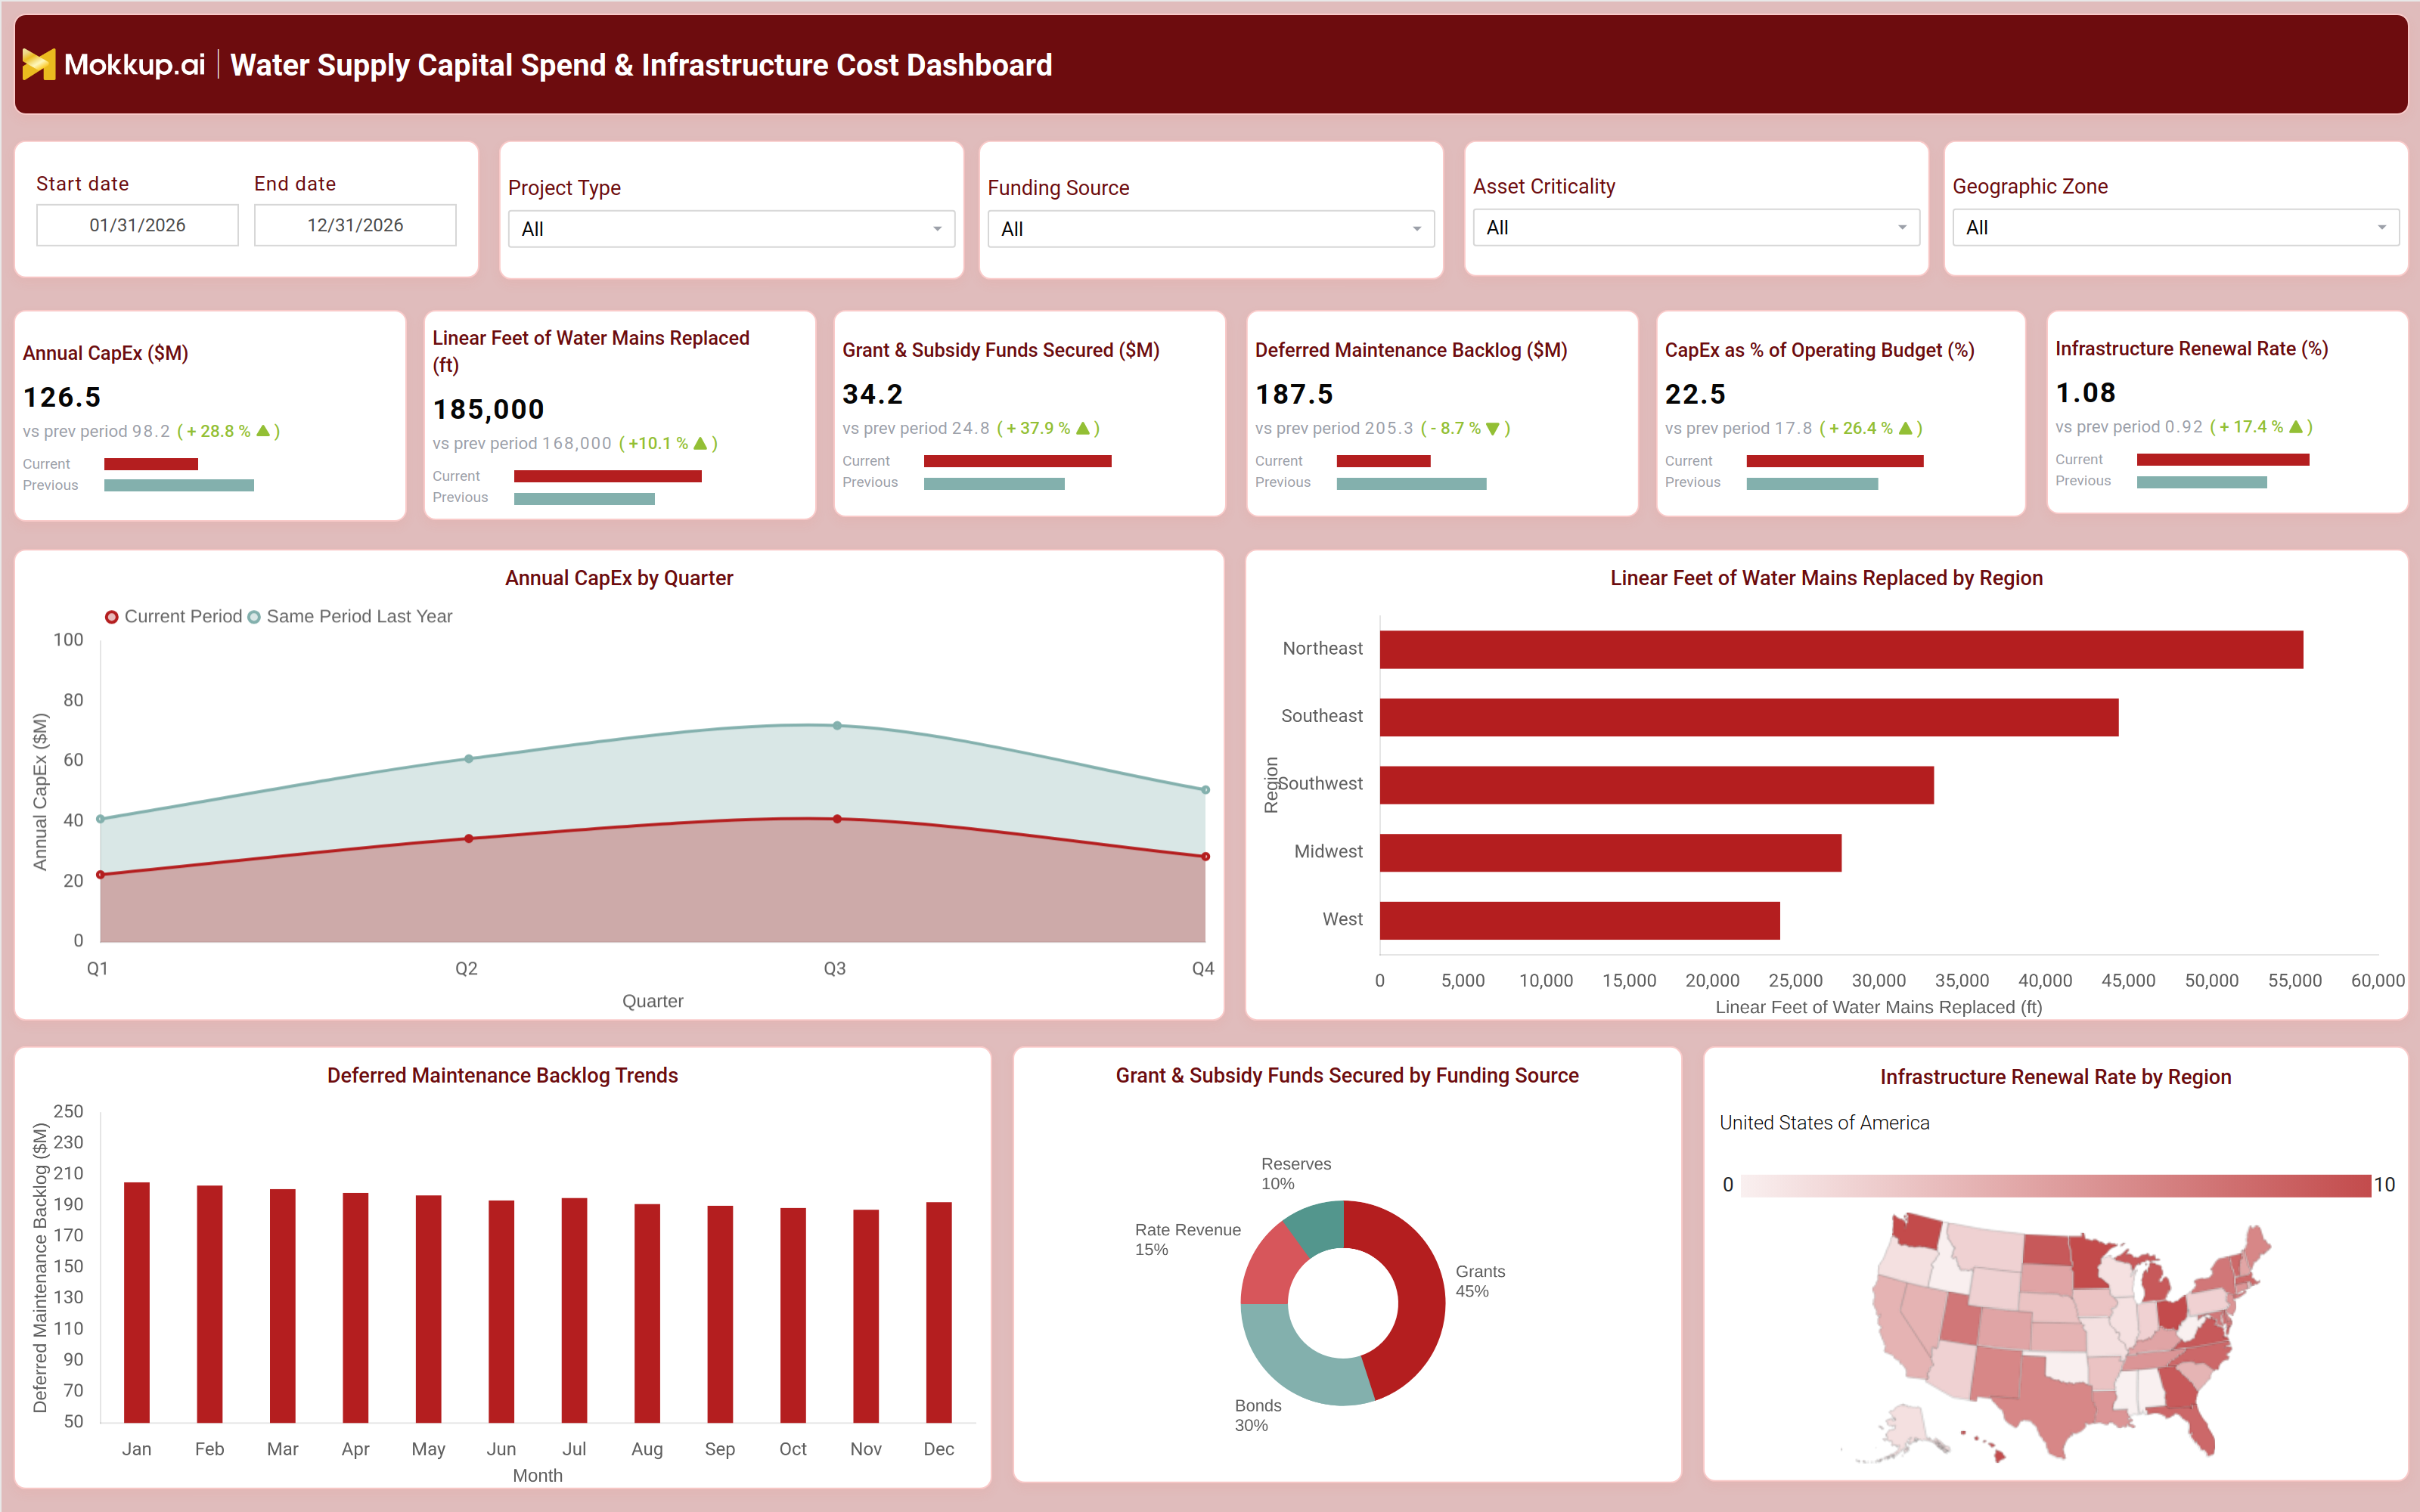Click the Annual CapEx by Quarter title

pyautogui.click(x=619, y=578)
